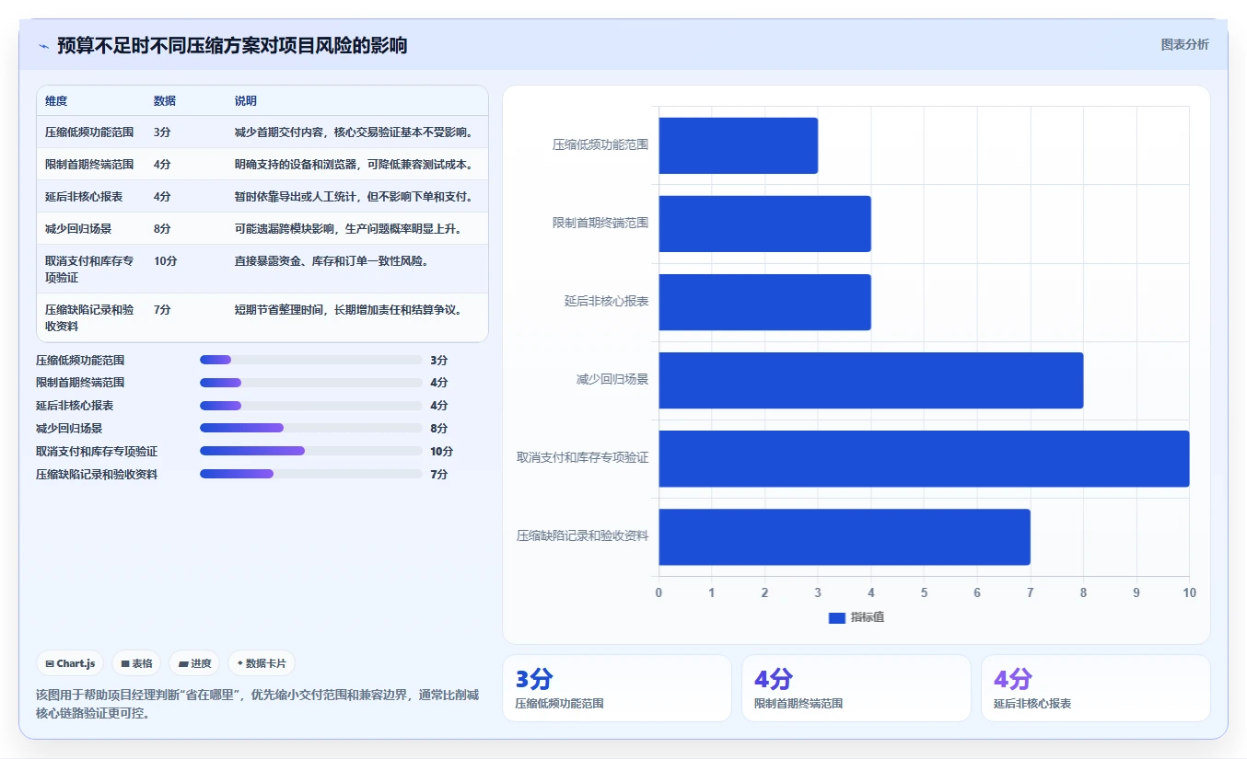Click the 7分 value in the table
The height and width of the screenshot is (759, 1247).
tap(162, 310)
